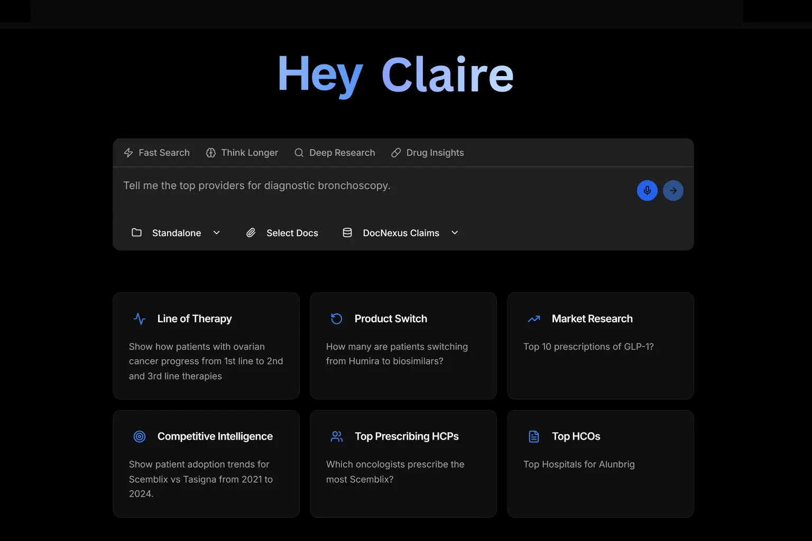812x541 pixels.
Task: Select the Product Switch card title
Action: 391,319
